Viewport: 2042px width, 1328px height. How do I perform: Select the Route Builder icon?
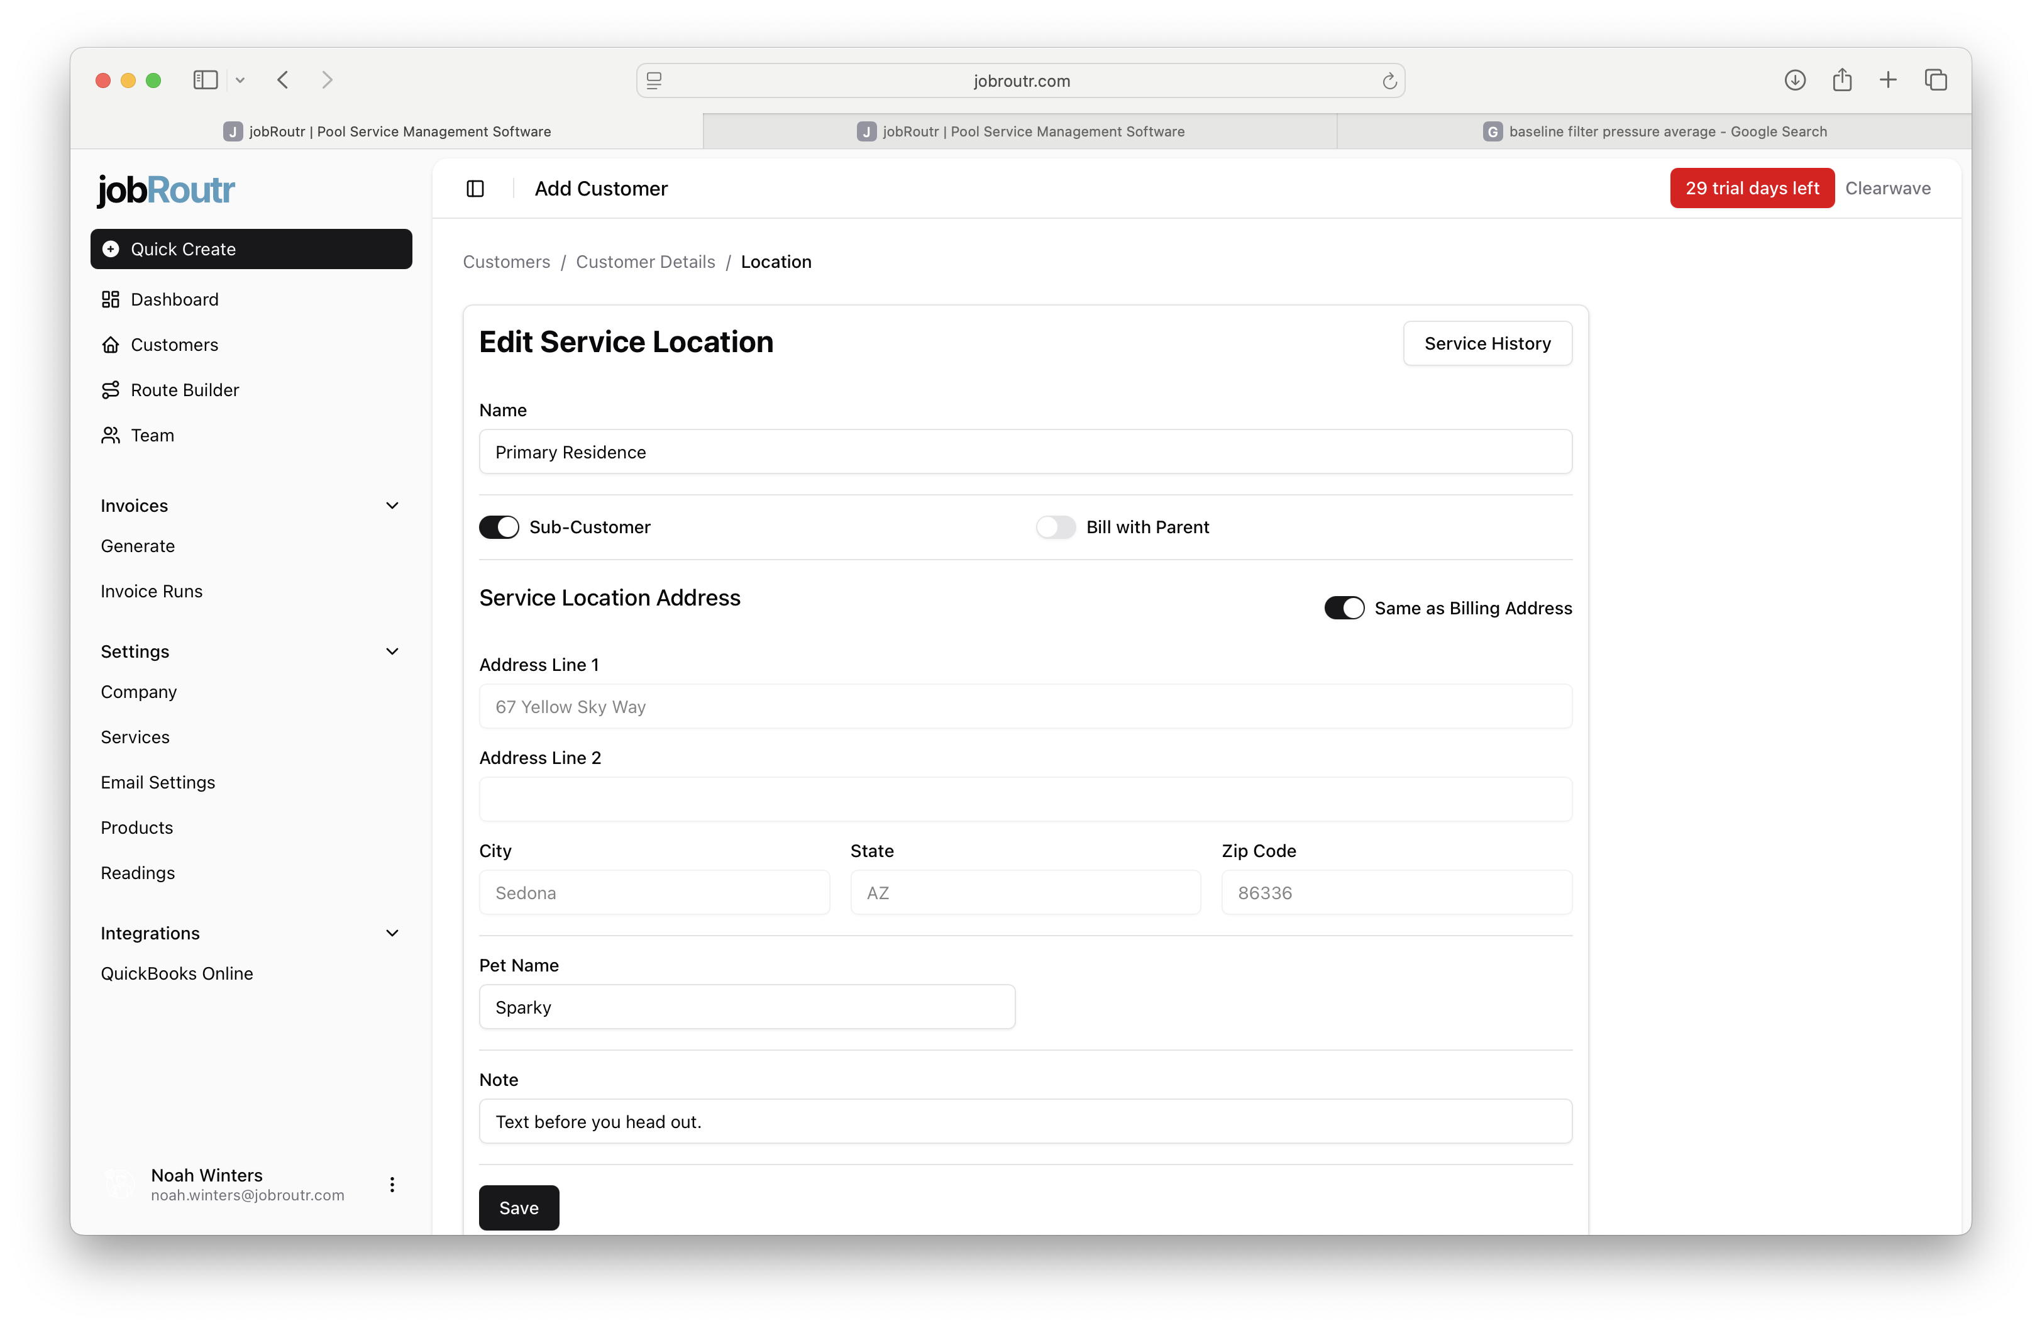pos(111,389)
